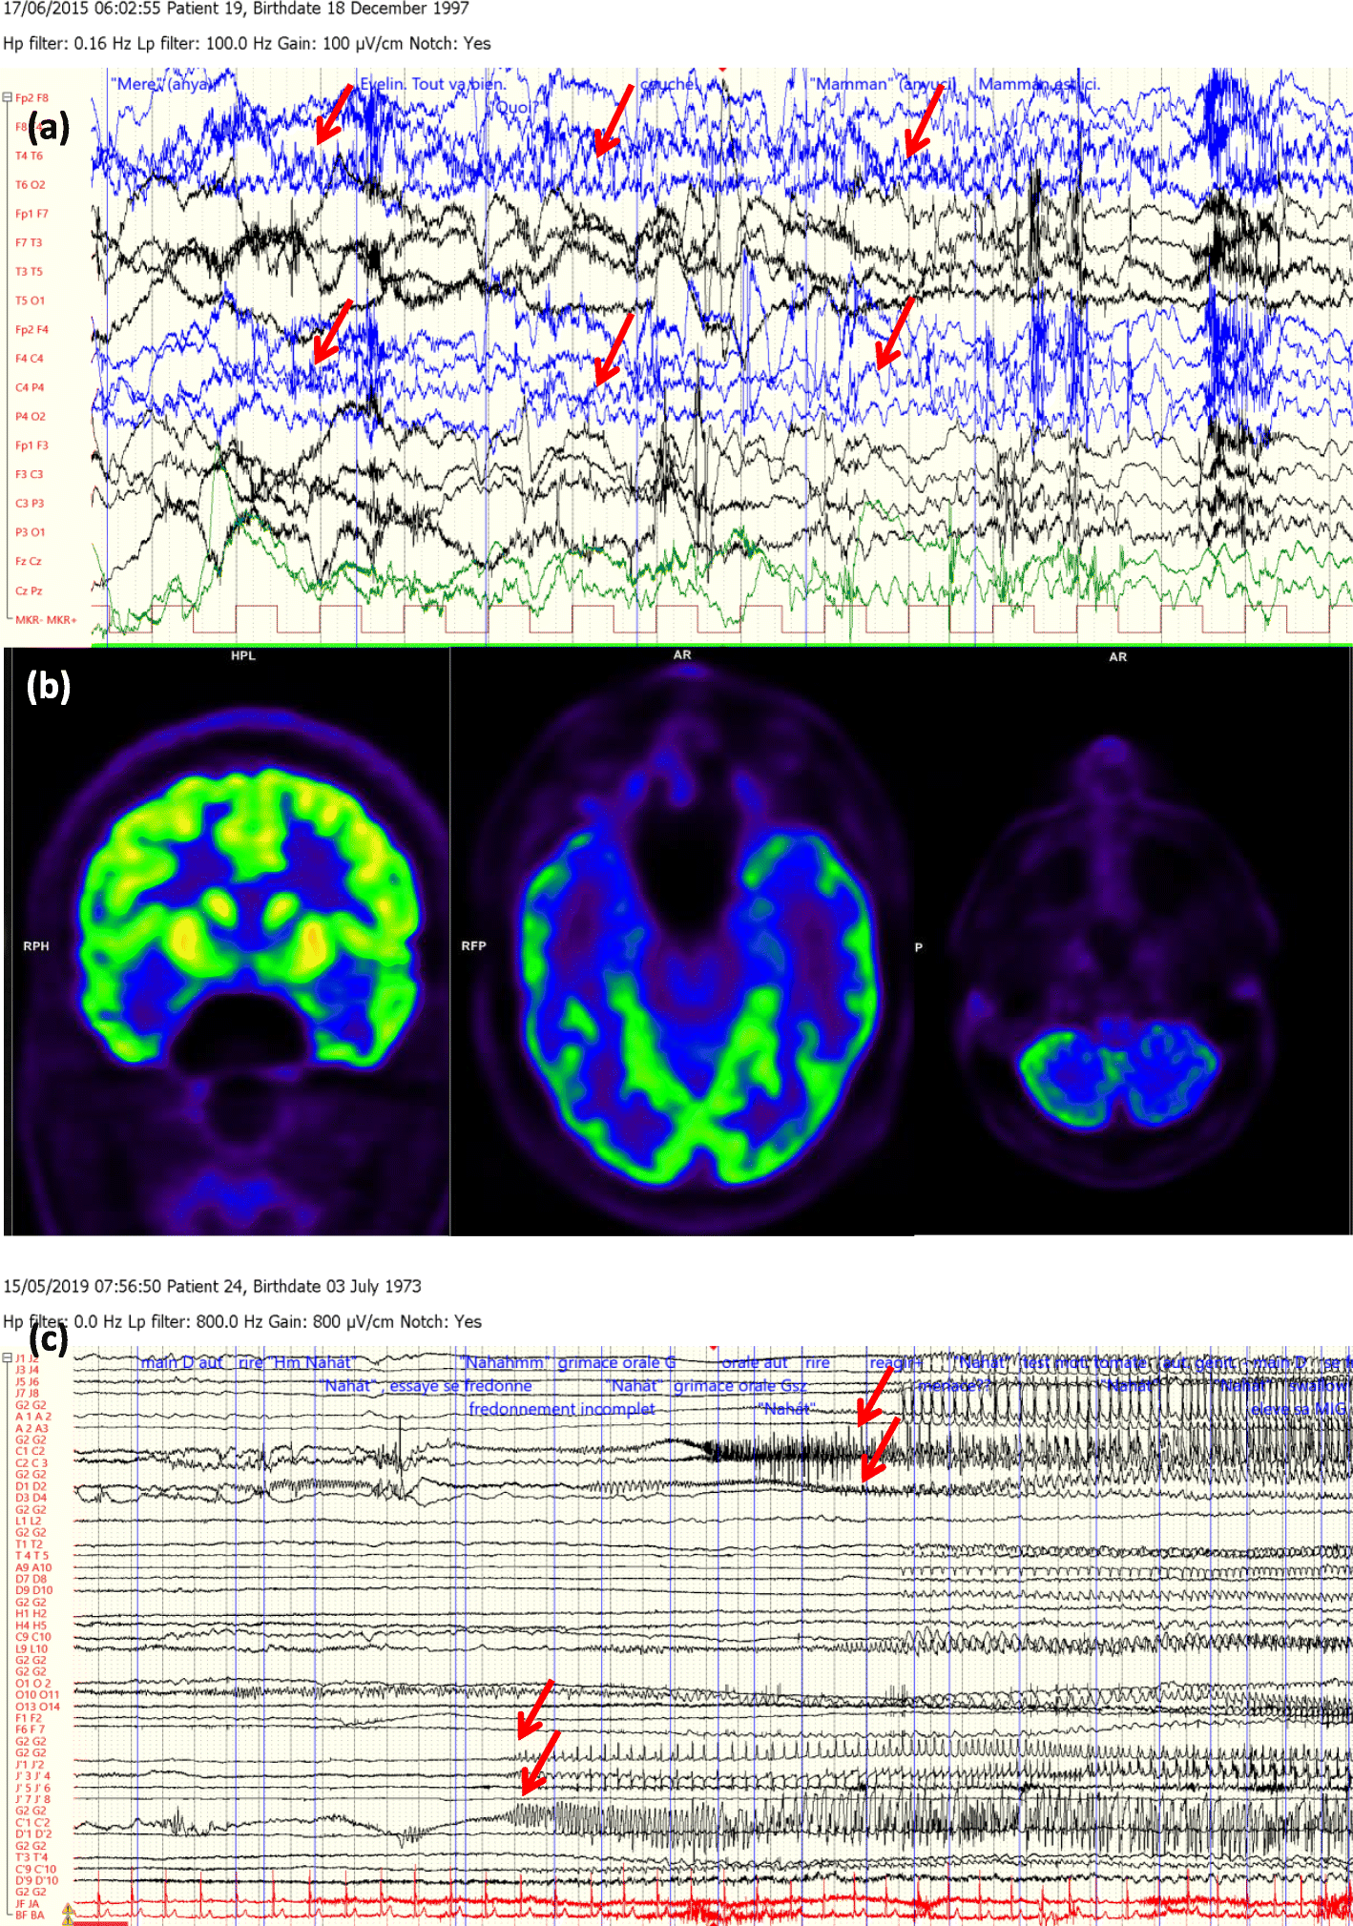
Task: Click the RPH label beside the coronal PET view
Action: click(x=36, y=945)
